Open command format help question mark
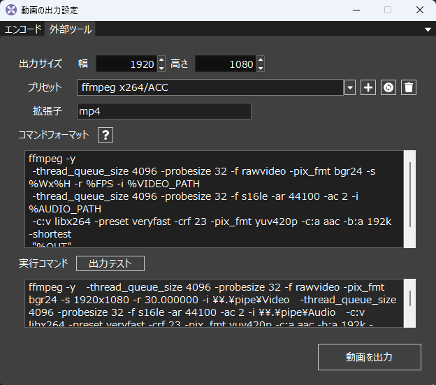 [105, 135]
